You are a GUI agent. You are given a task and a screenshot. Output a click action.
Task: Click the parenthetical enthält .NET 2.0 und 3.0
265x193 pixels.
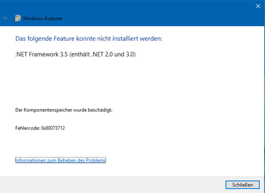click(102, 54)
